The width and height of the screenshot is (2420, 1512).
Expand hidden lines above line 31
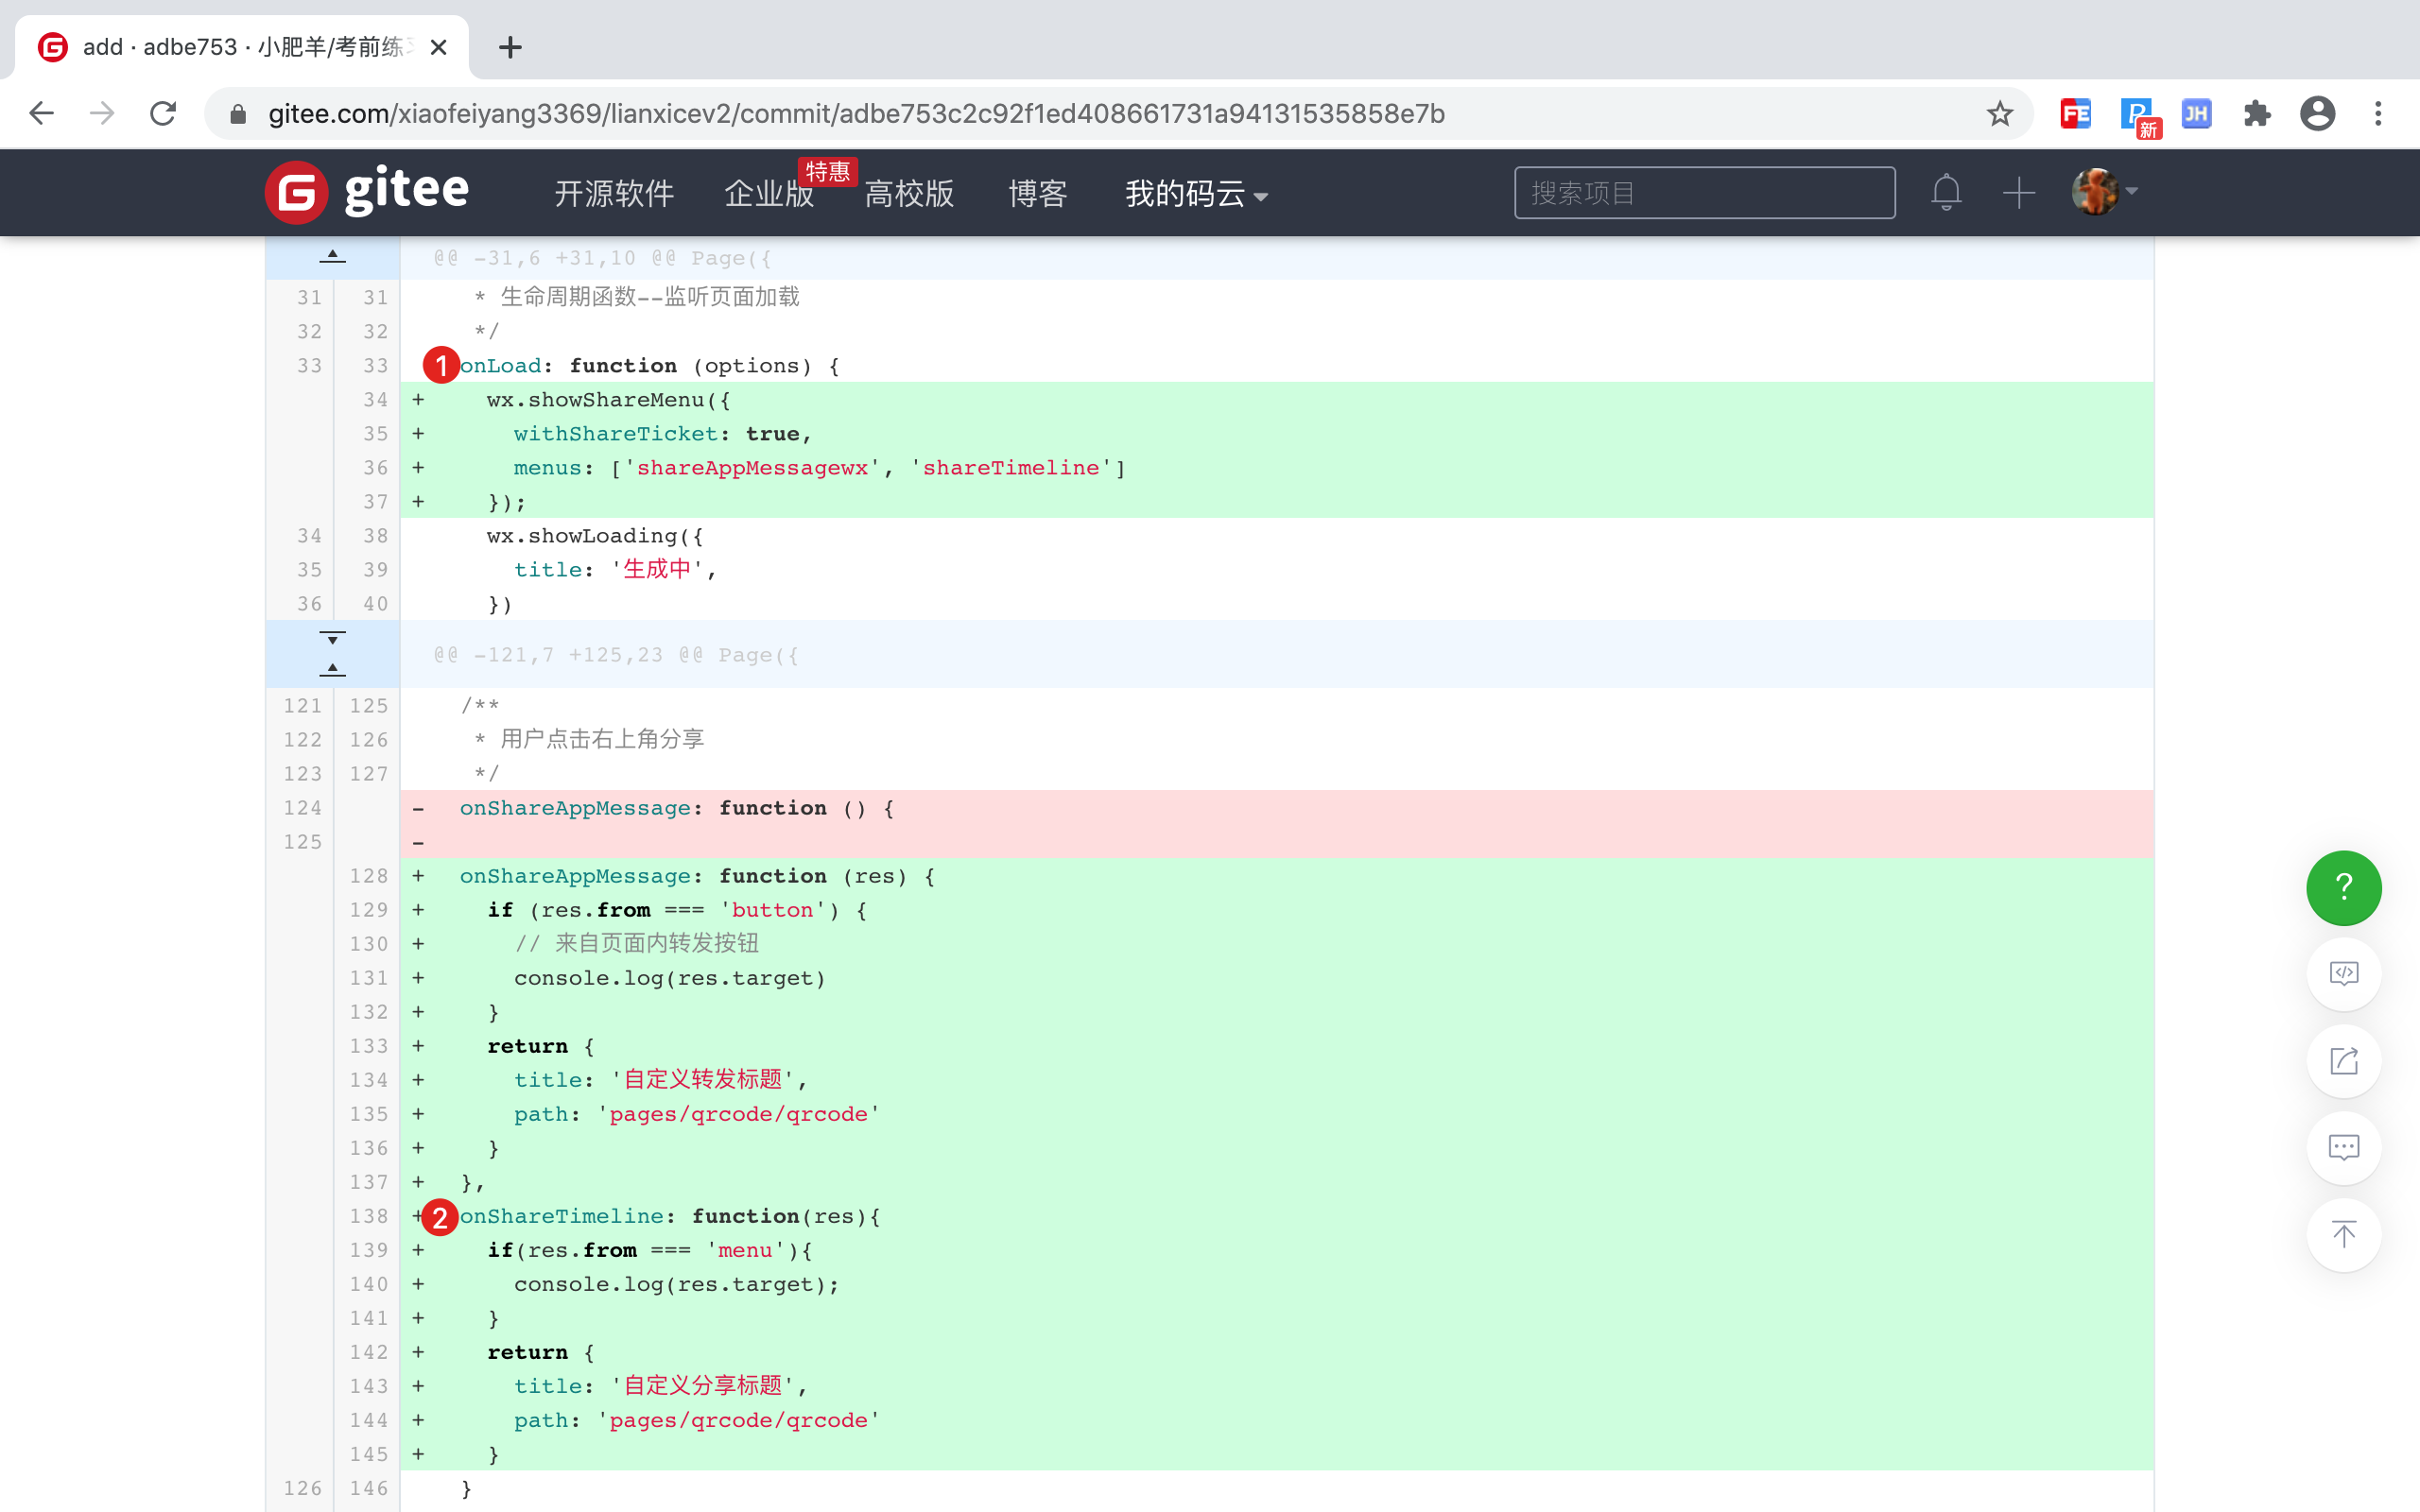(x=332, y=257)
